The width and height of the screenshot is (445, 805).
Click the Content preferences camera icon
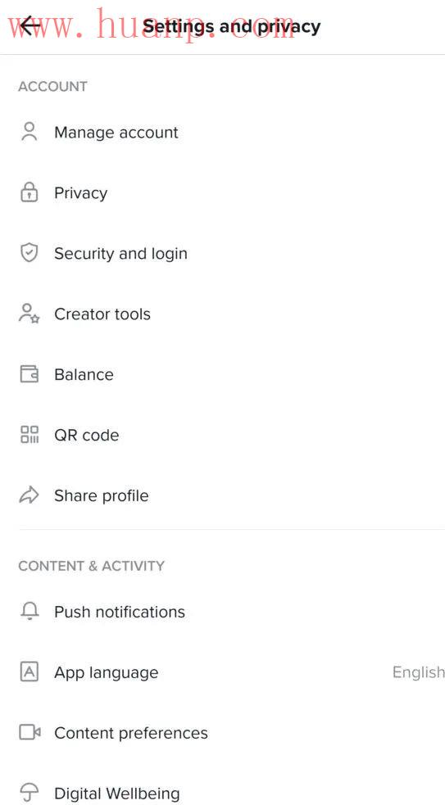coord(30,733)
